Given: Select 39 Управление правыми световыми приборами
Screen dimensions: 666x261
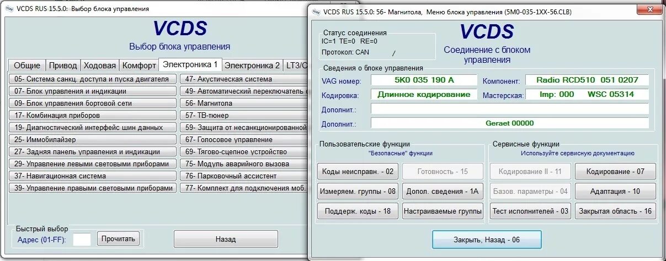Looking at the screenshot, I should (93, 188).
